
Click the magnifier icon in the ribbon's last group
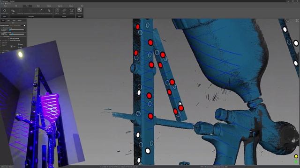click(79, 10)
